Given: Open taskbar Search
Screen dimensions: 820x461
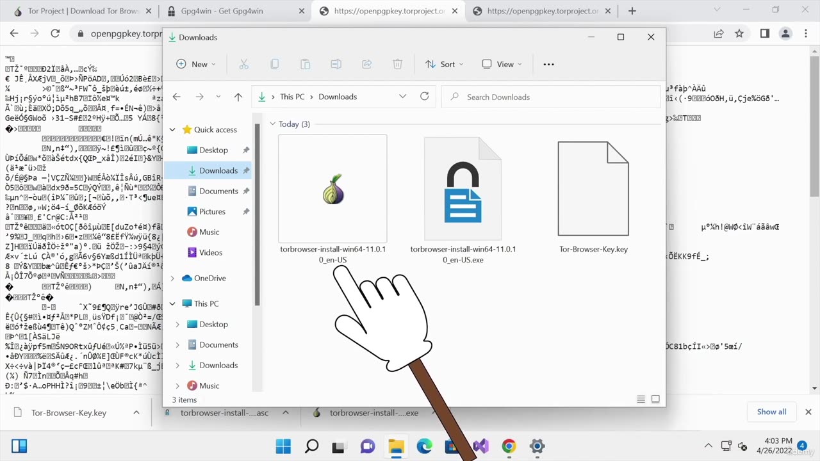Looking at the screenshot, I should click(311, 446).
